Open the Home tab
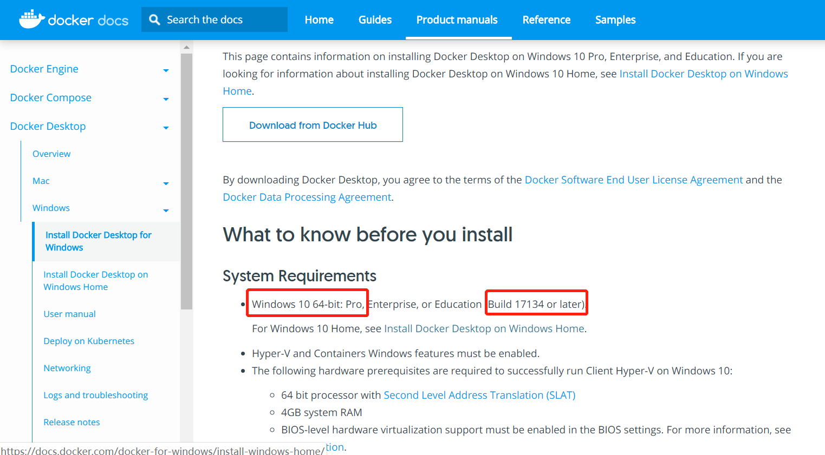Screen dimensions: 825x455 click(x=319, y=20)
